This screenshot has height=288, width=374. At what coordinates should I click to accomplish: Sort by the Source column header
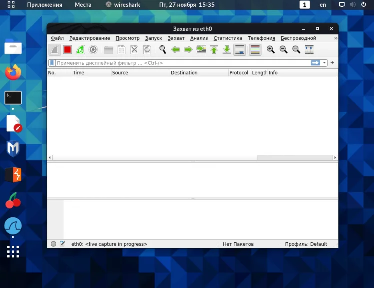pos(140,73)
